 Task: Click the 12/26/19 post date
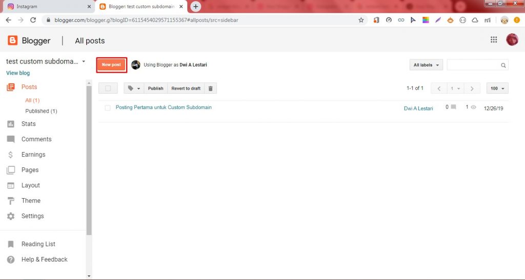point(493,108)
